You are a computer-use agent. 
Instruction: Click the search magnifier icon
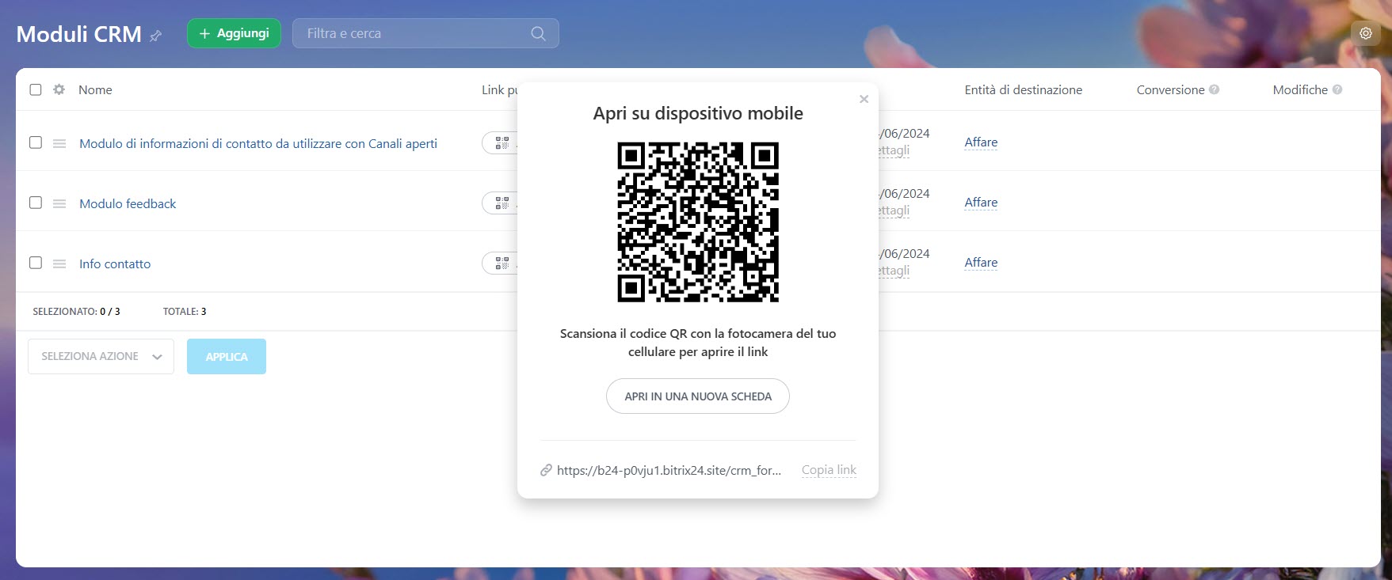(x=538, y=33)
